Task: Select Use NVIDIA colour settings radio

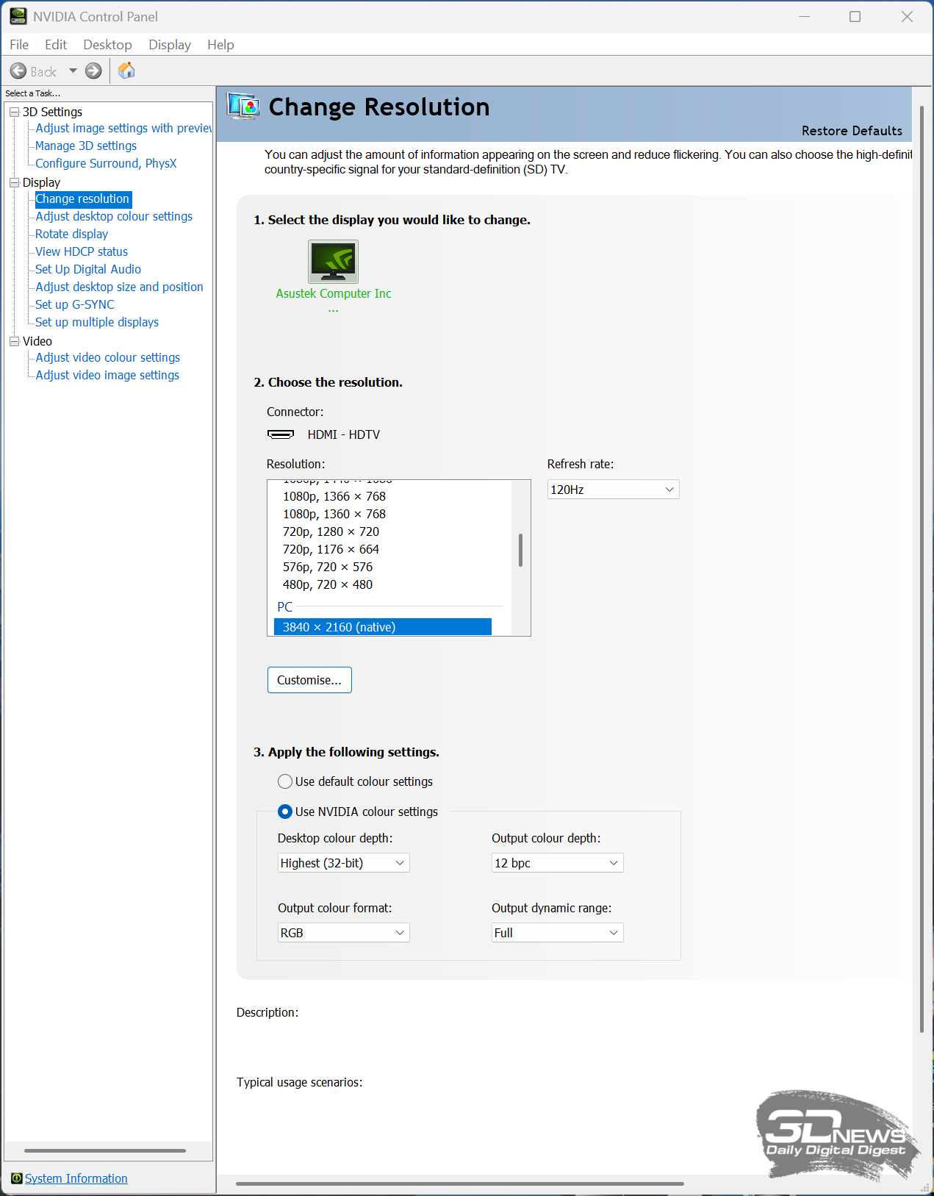Action: tap(285, 812)
